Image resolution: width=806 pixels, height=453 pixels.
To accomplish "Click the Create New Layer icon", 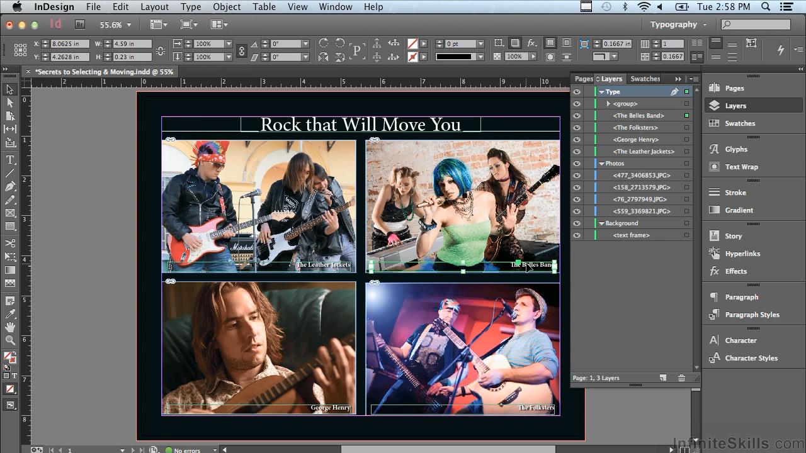I will (663, 378).
